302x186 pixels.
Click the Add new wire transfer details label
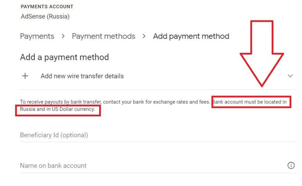coord(82,76)
